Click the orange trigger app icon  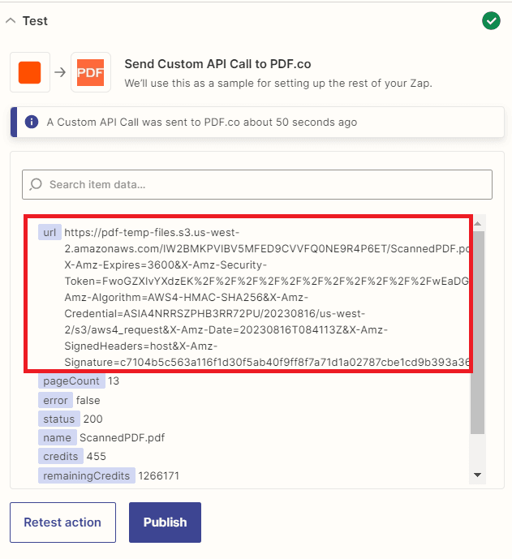click(x=30, y=72)
